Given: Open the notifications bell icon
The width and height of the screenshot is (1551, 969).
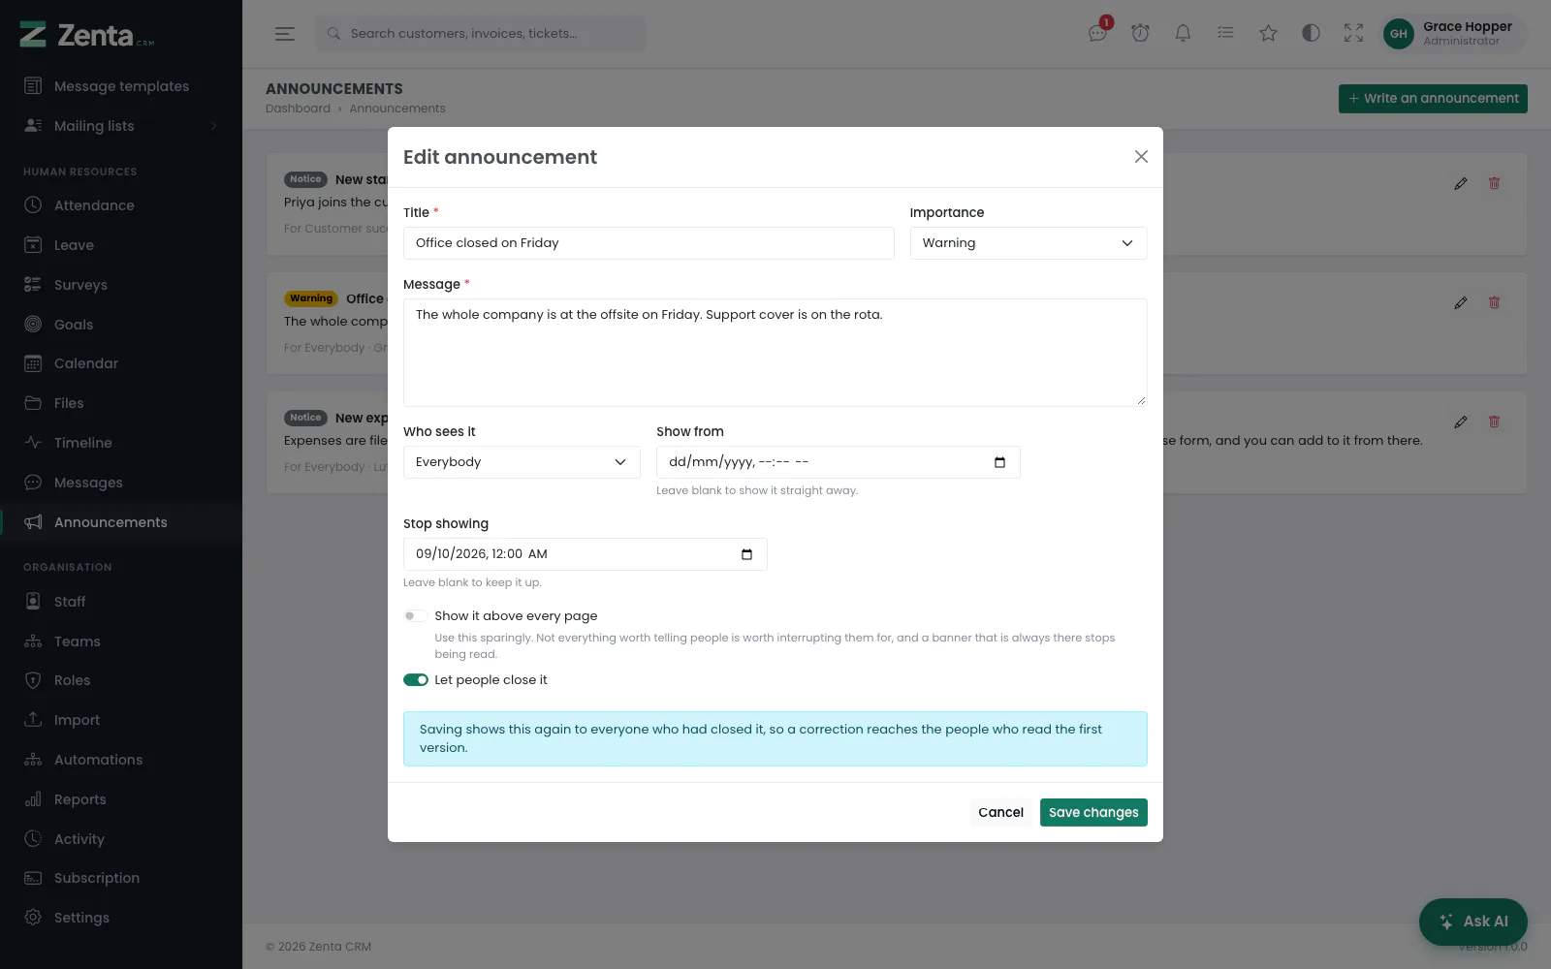Looking at the screenshot, I should point(1183,33).
